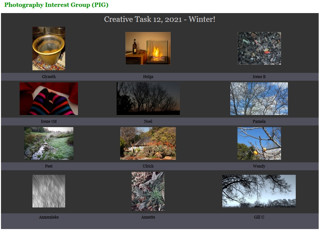This screenshot has height=231, width=320.
Task: Select the Helga name caption
Action: 148,77
